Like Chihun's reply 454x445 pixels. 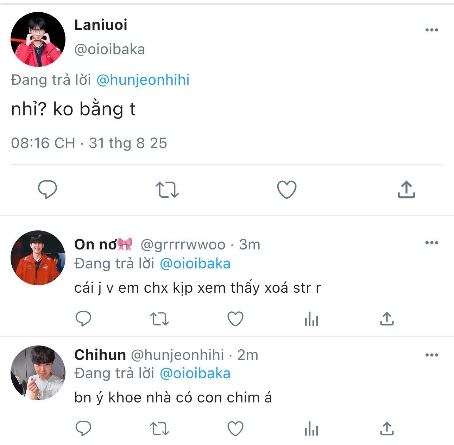235,429
